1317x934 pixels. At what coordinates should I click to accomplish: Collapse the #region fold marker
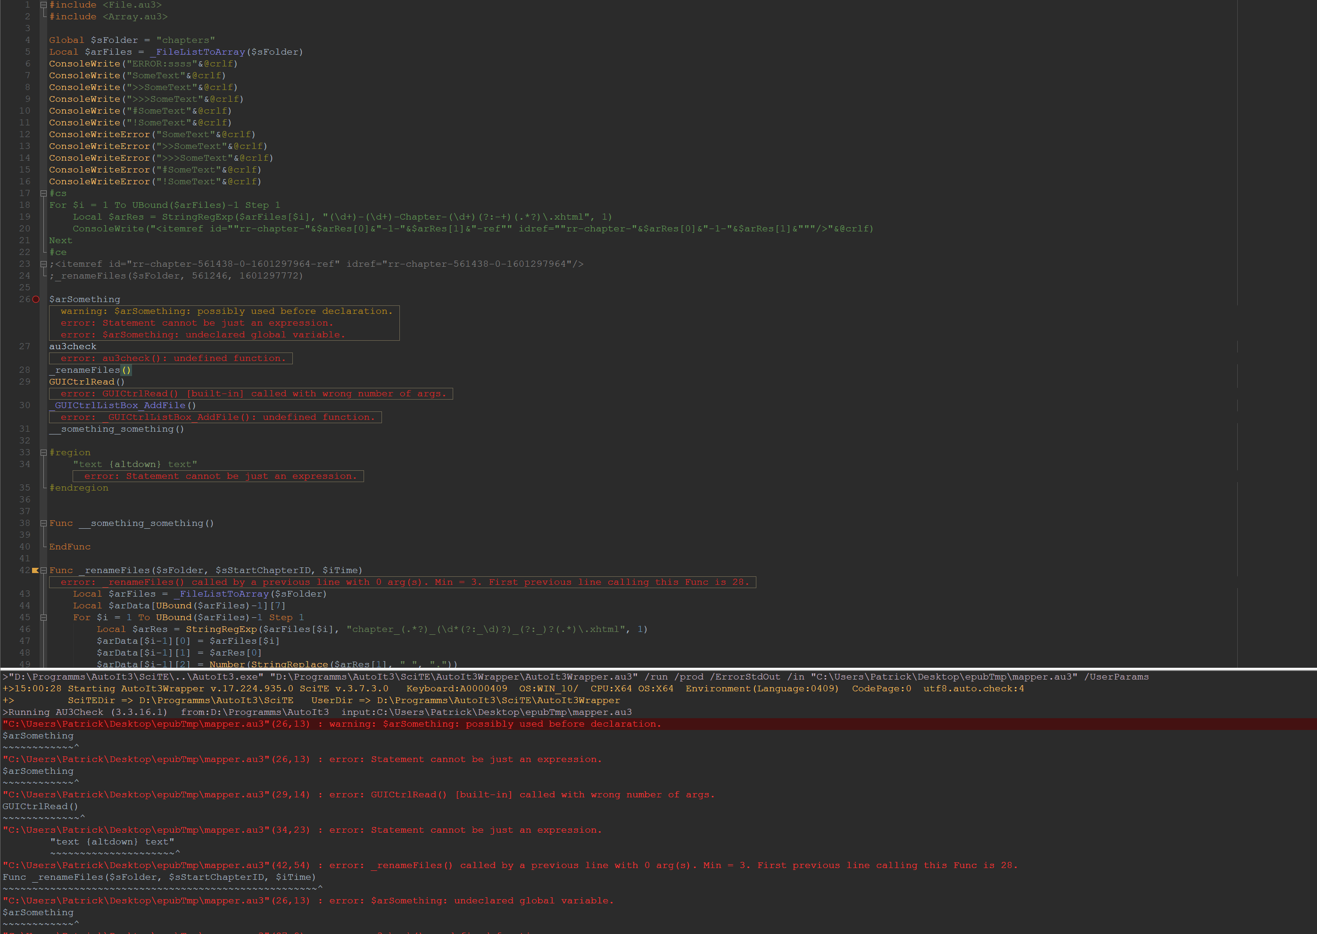click(43, 452)
